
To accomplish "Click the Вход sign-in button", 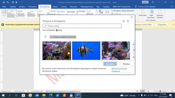I will tap(145, 2).
